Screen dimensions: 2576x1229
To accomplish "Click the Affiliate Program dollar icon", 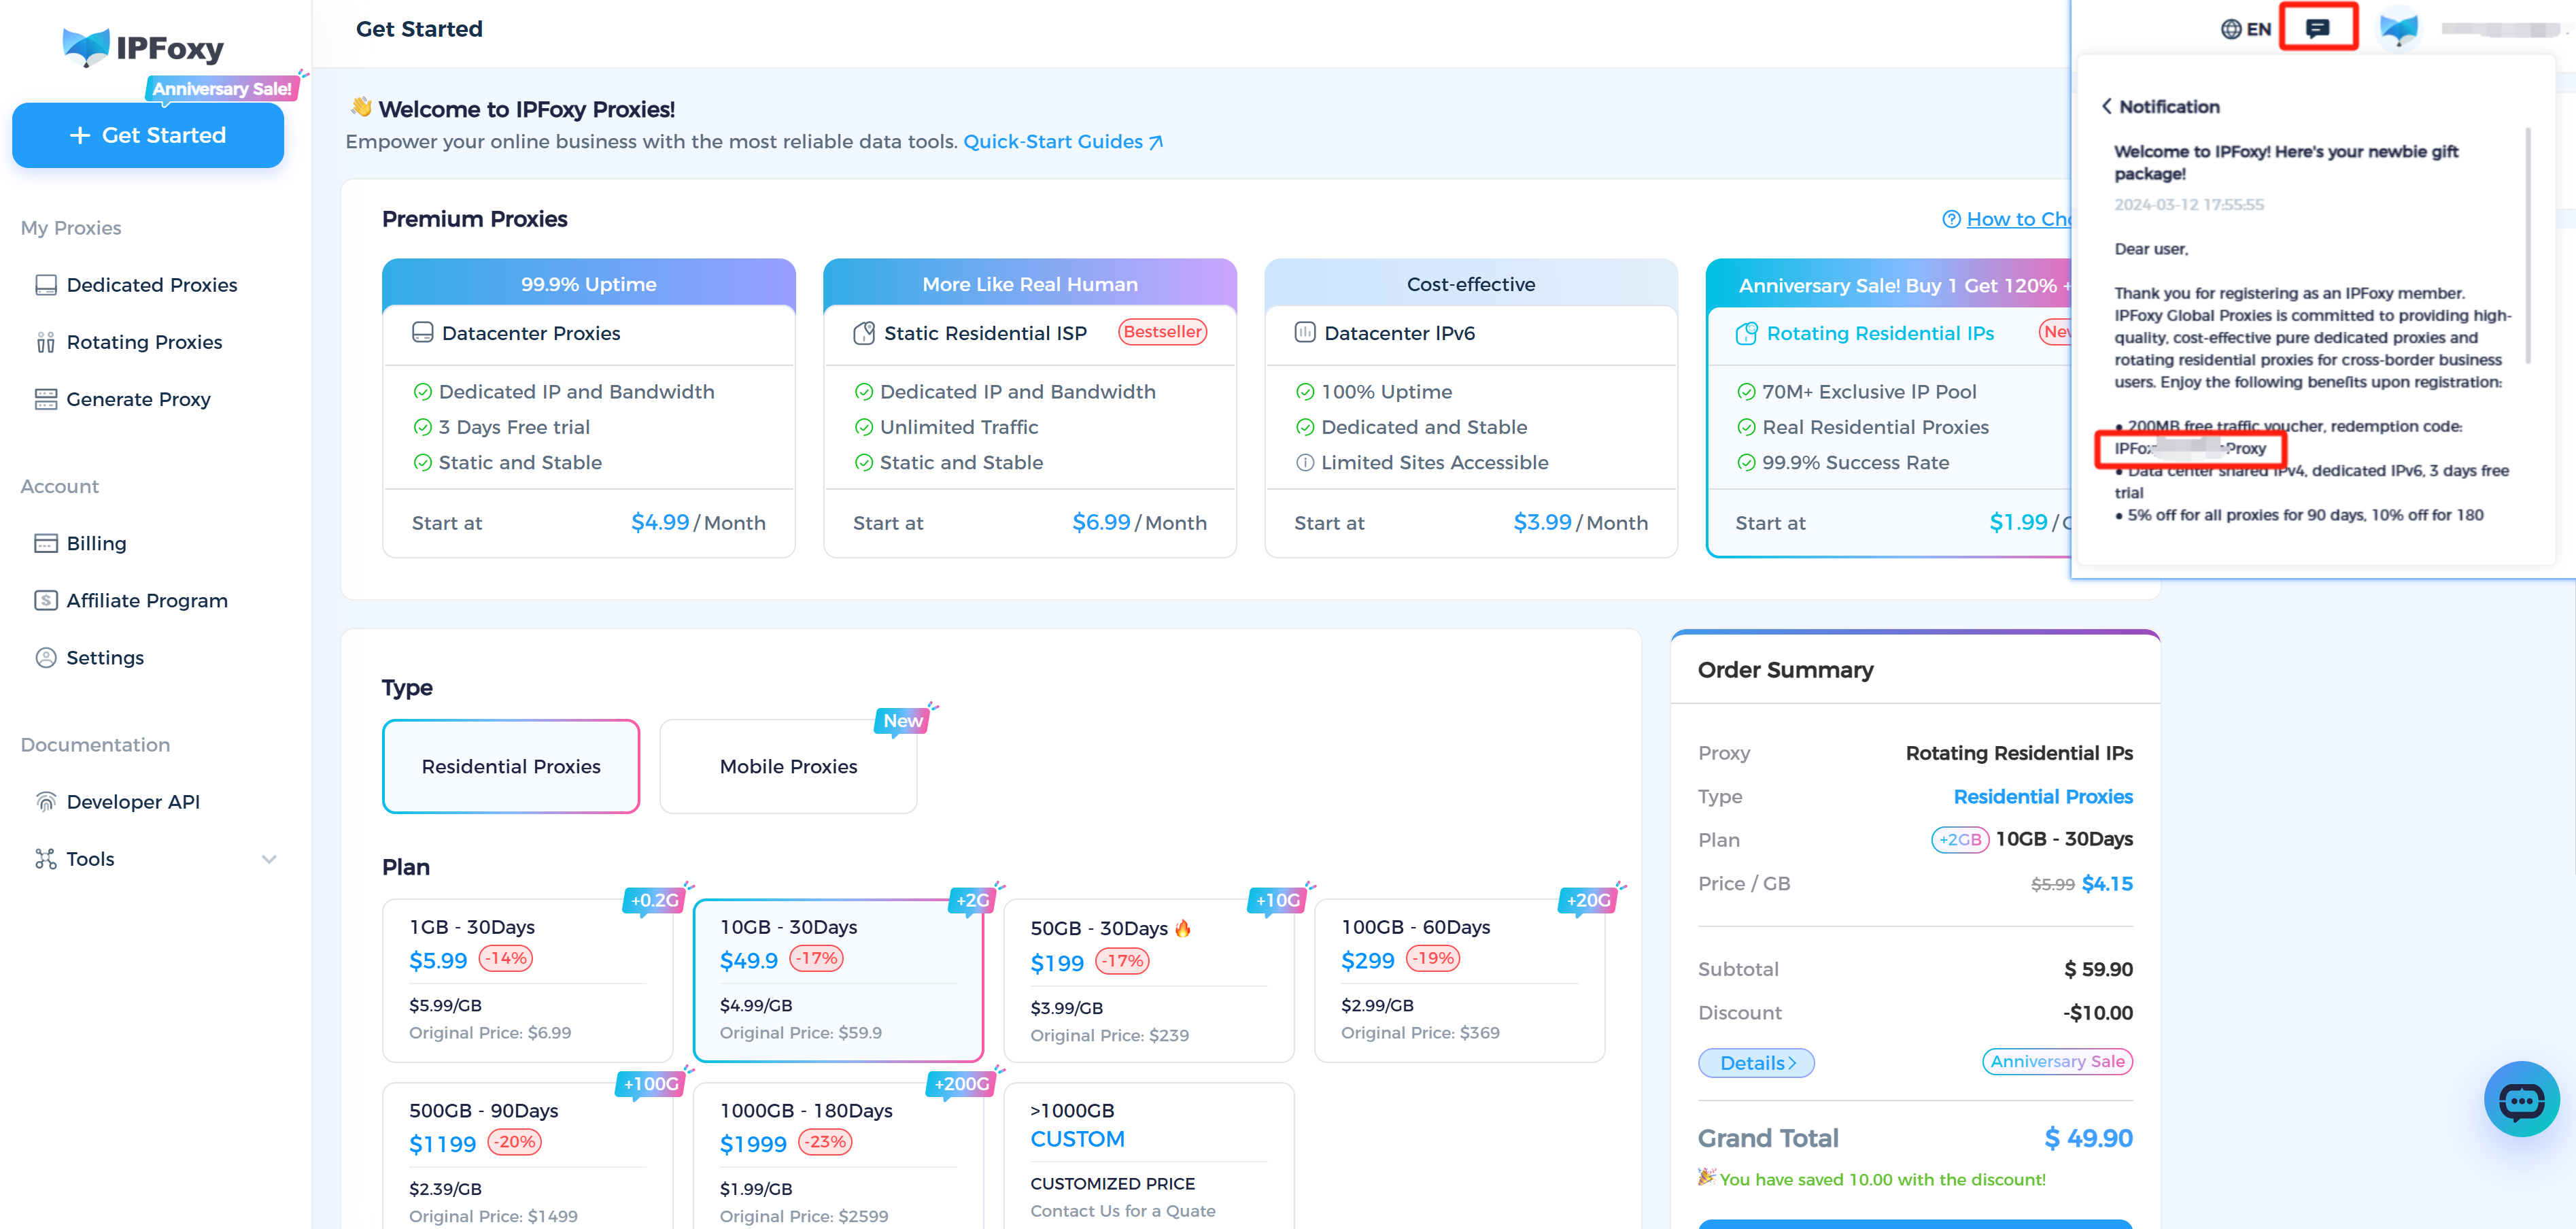I will tap(45, 600).
